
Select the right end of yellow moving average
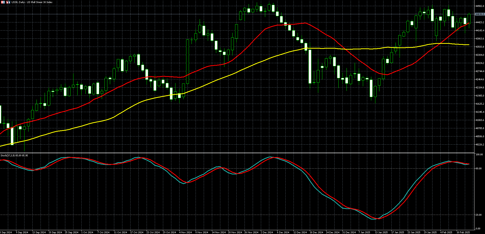469,45
